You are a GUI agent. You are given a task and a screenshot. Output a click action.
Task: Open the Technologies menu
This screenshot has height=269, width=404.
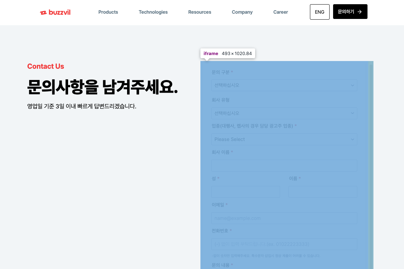pyautogui.click(x=153, y=12)
